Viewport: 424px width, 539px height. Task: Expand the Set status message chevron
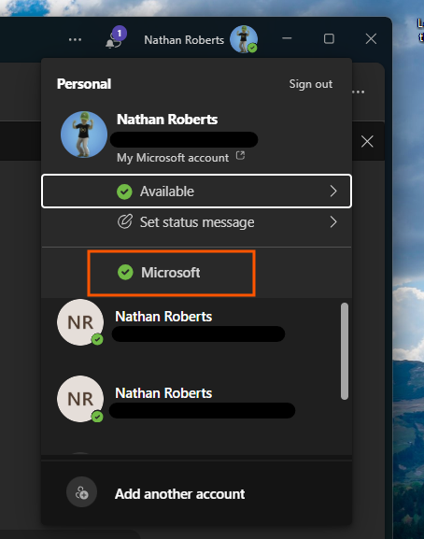[333, 222]
